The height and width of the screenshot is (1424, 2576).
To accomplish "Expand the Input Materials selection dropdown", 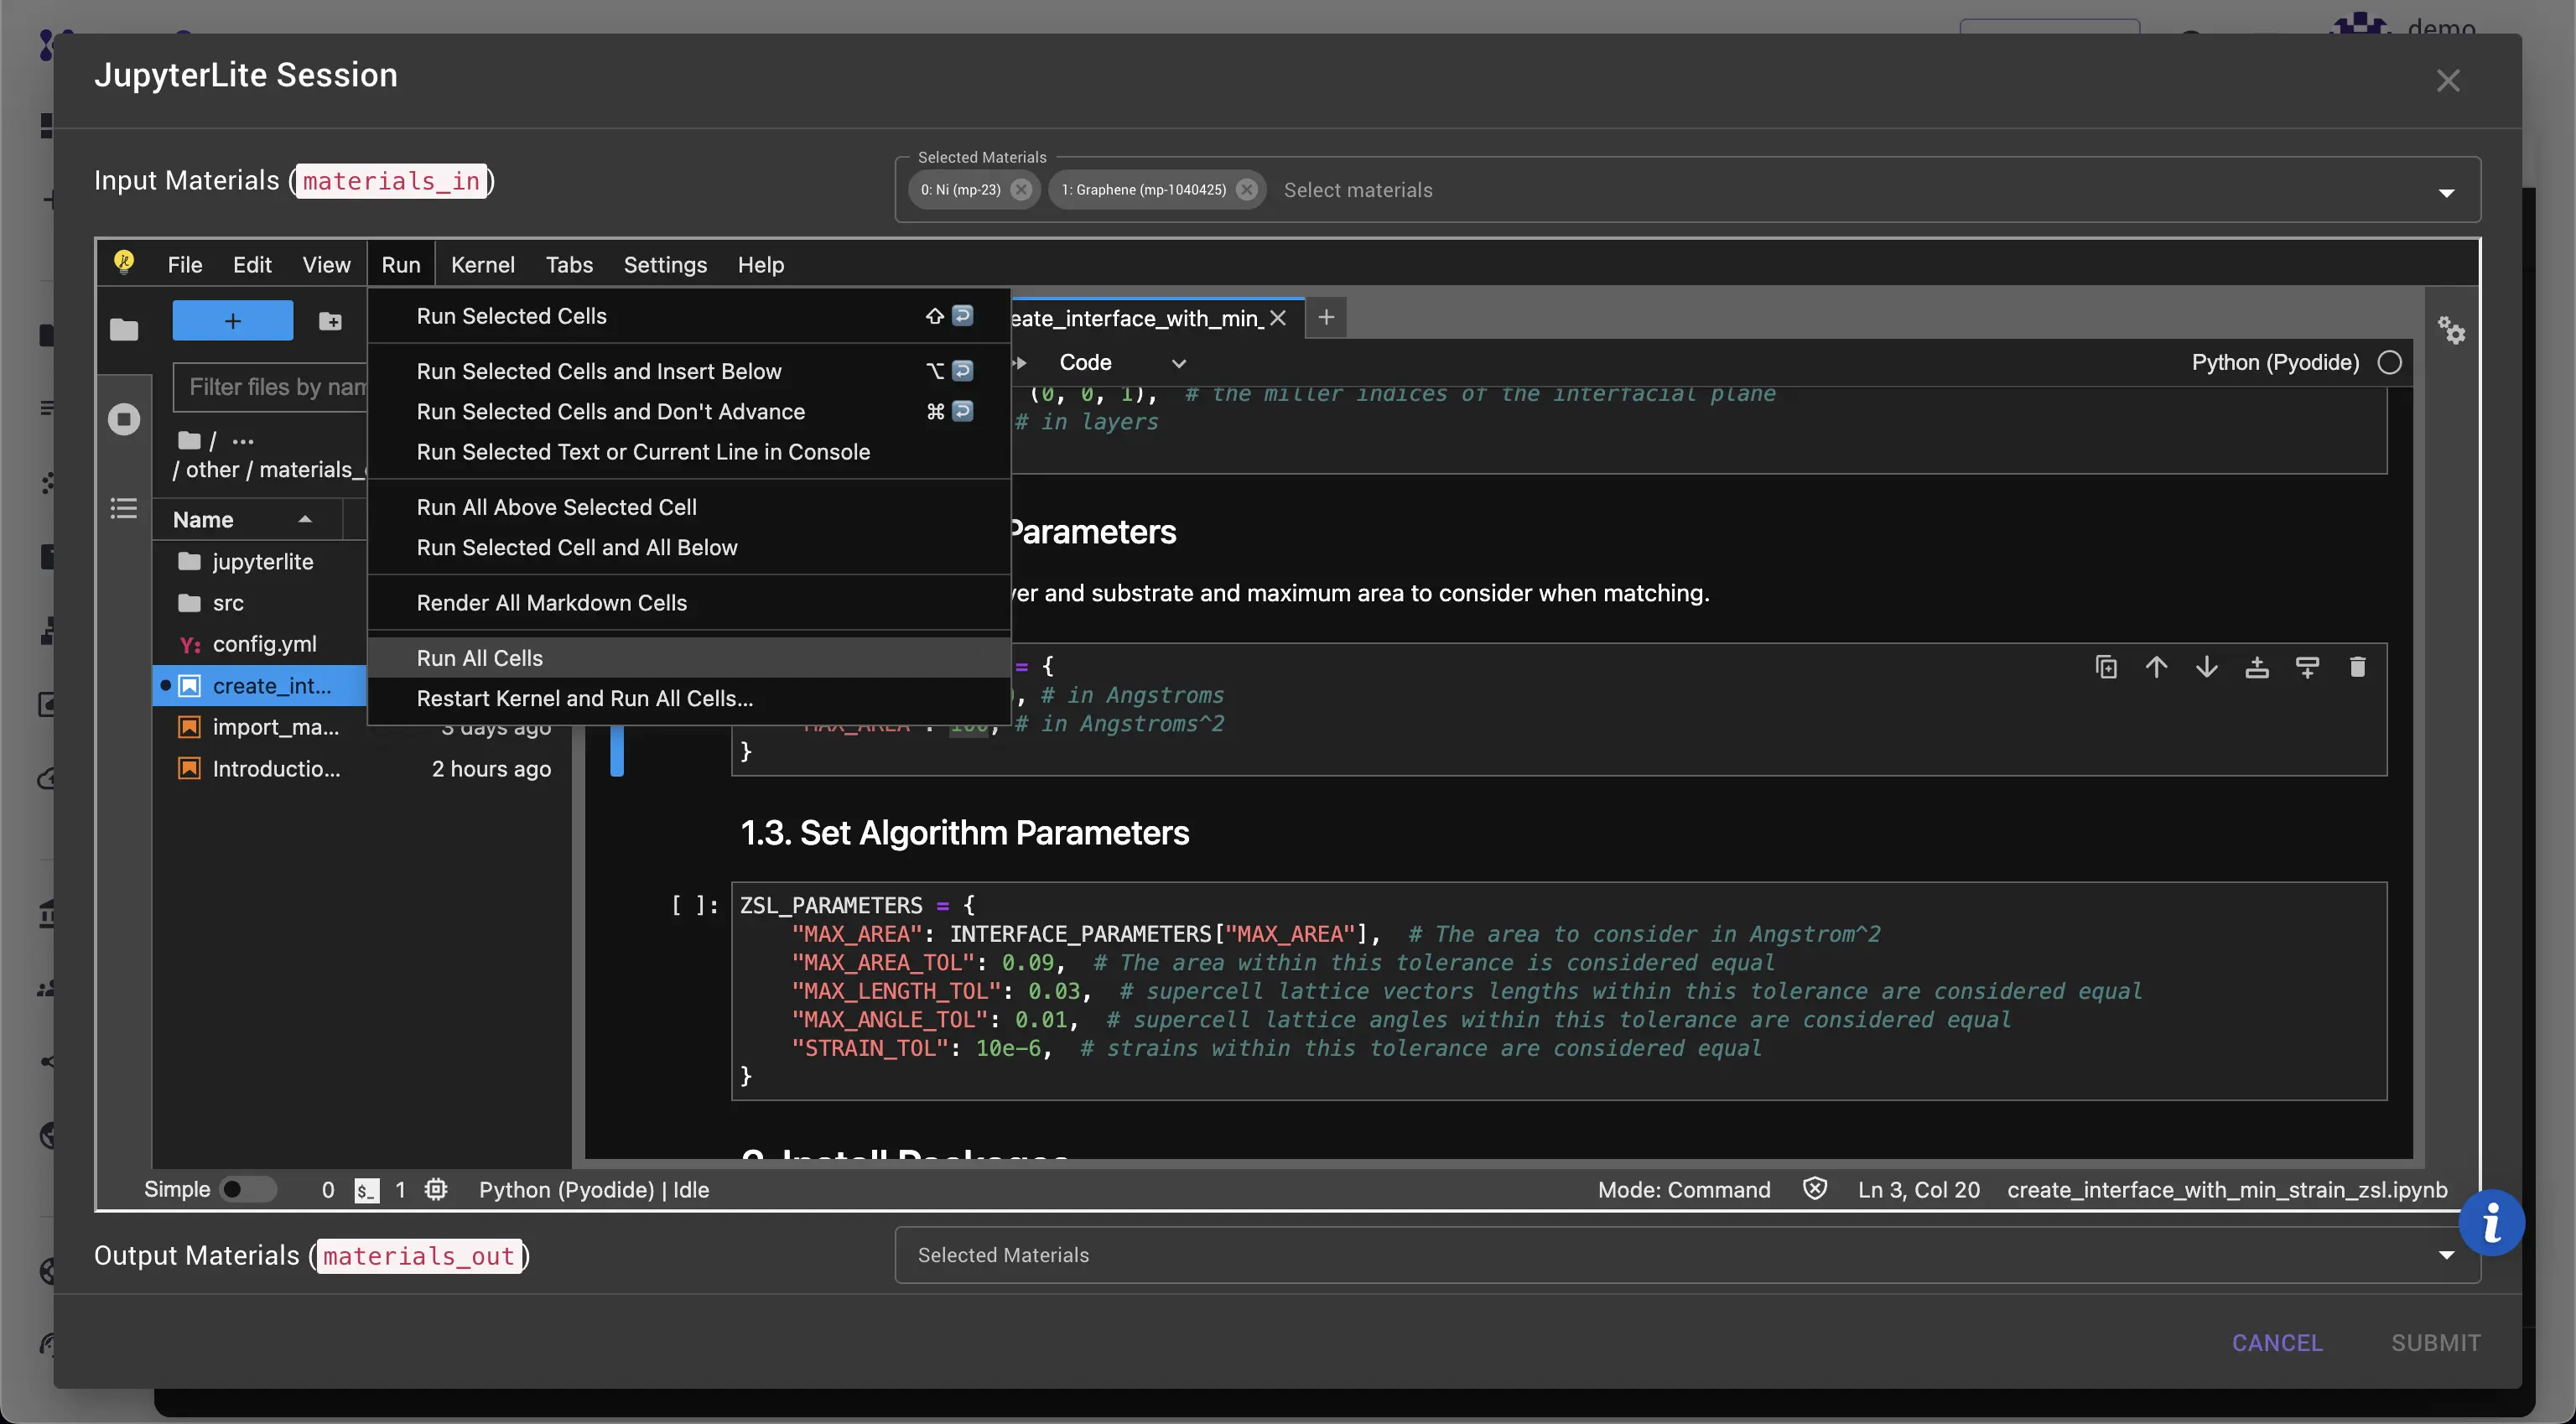I will point(2446,192).
